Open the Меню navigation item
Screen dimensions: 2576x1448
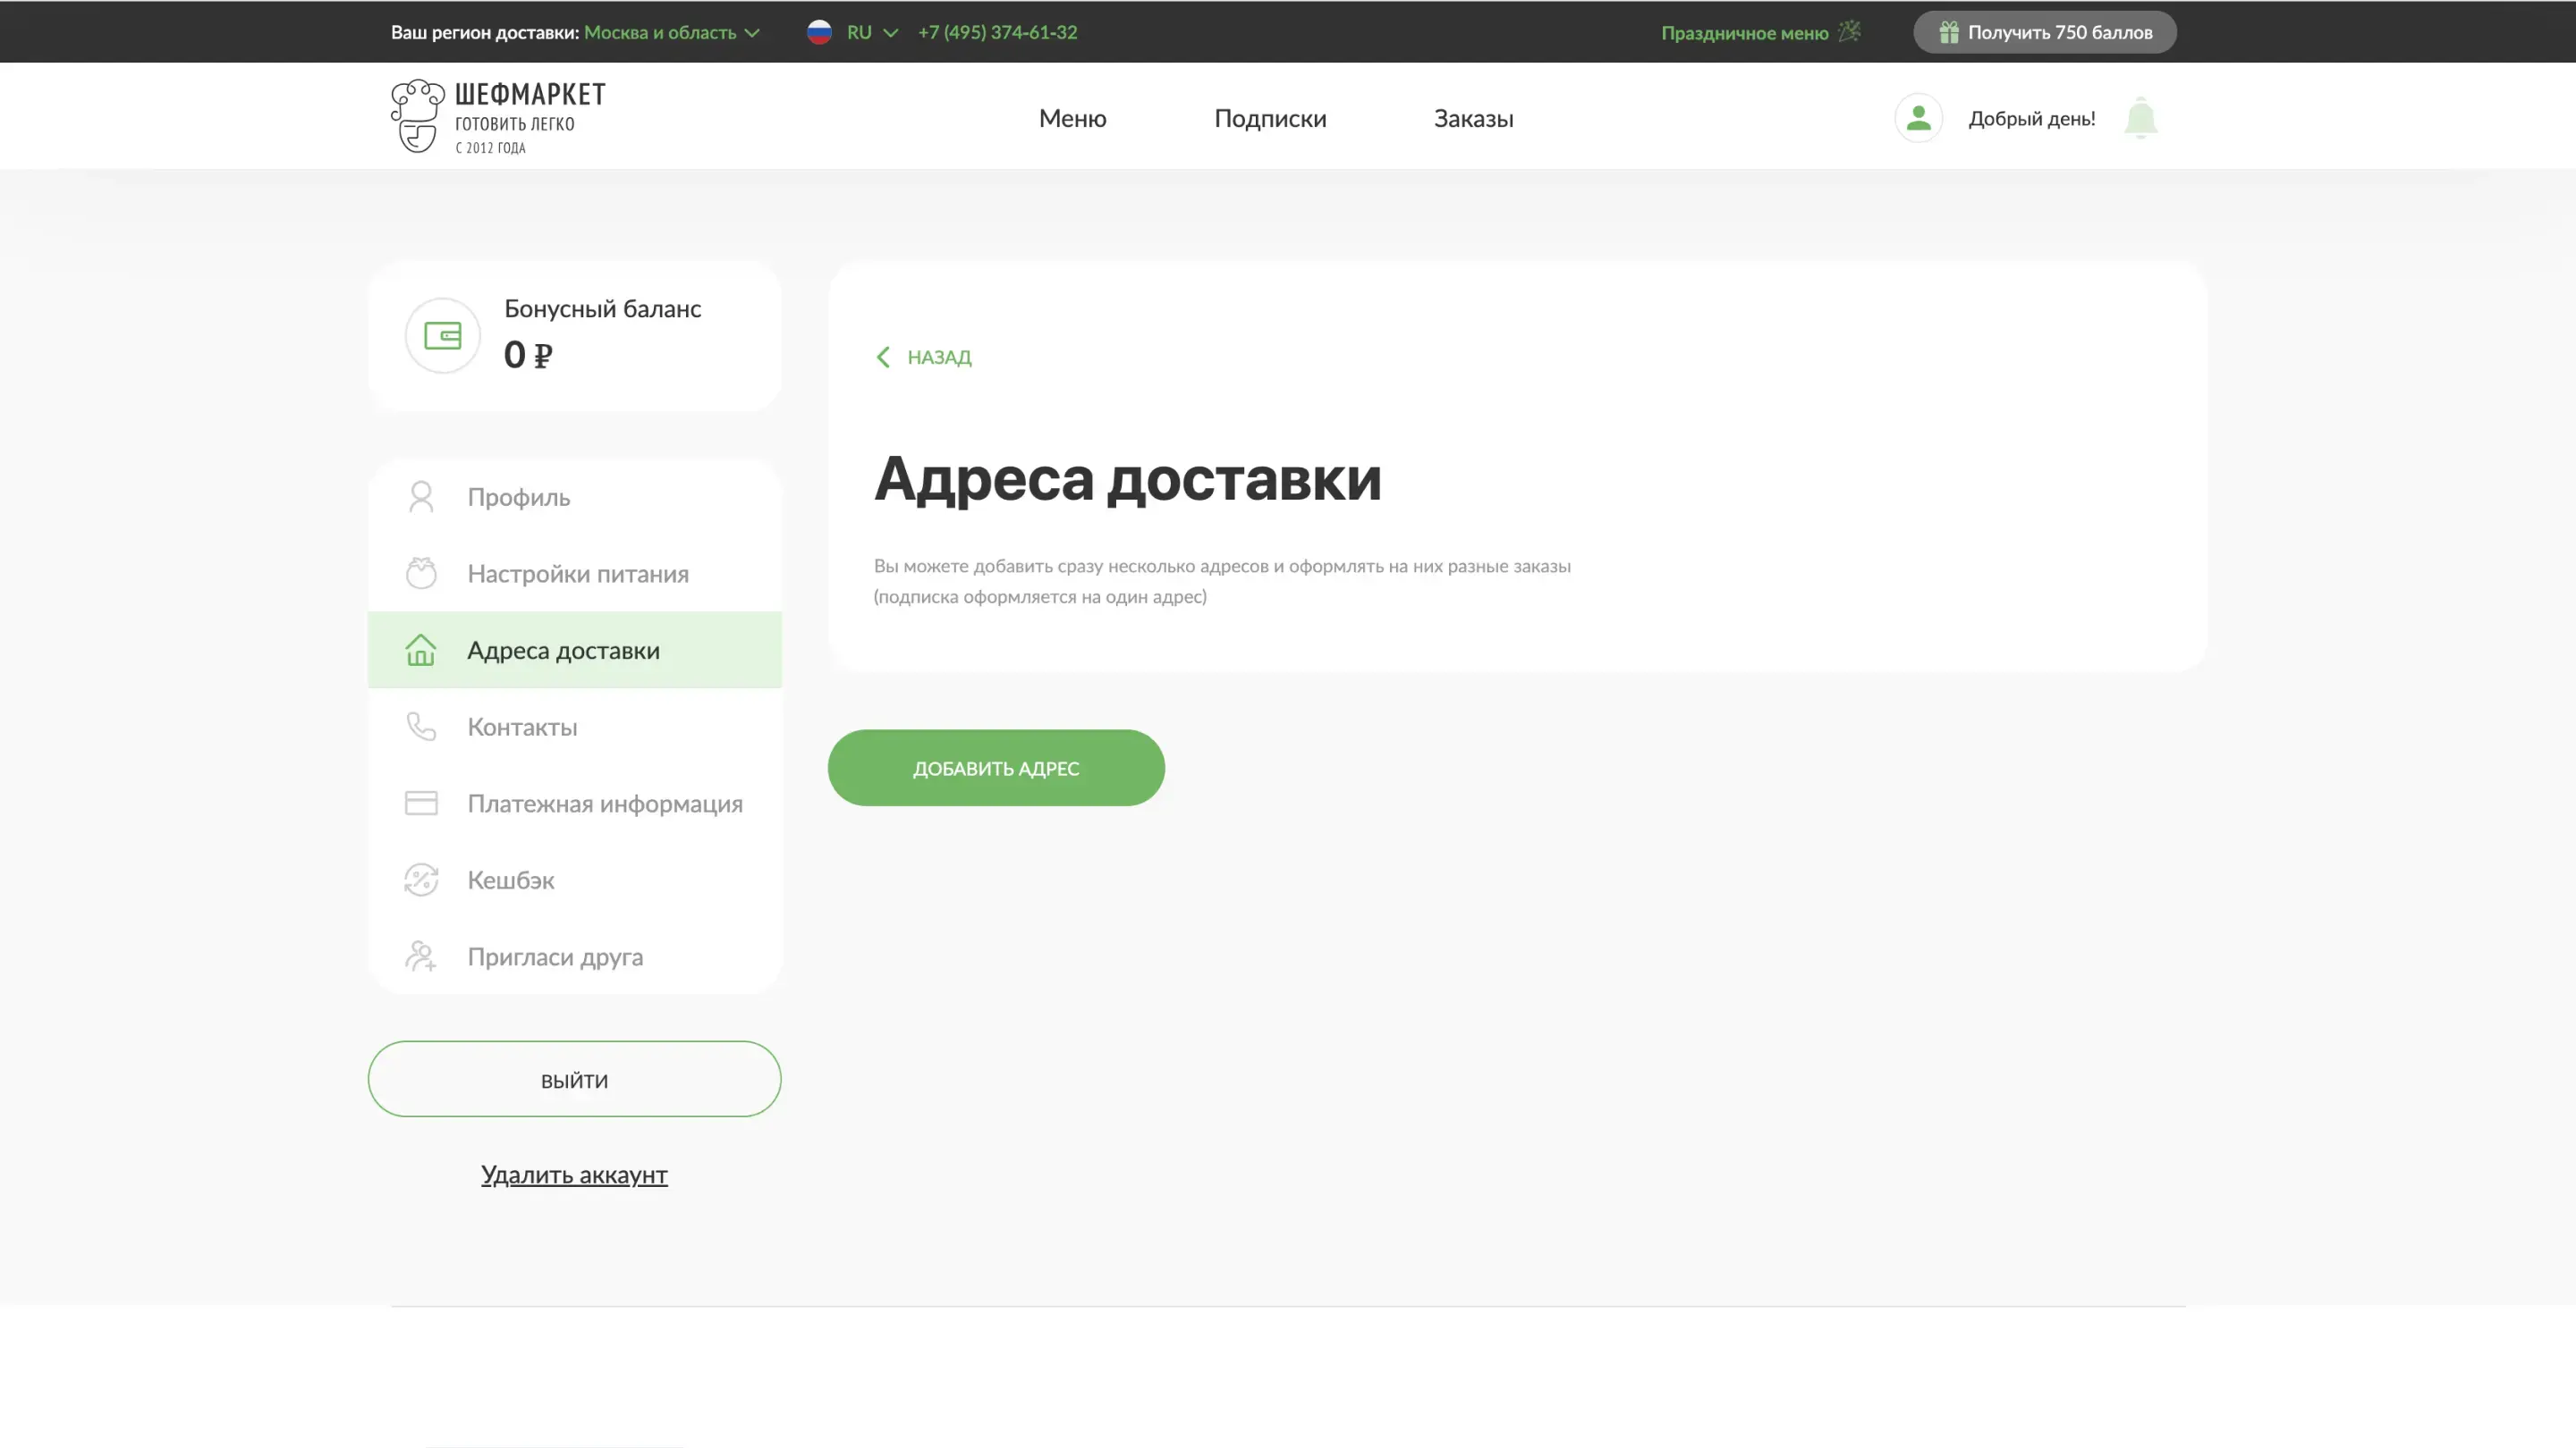[x=1072, y=118]
